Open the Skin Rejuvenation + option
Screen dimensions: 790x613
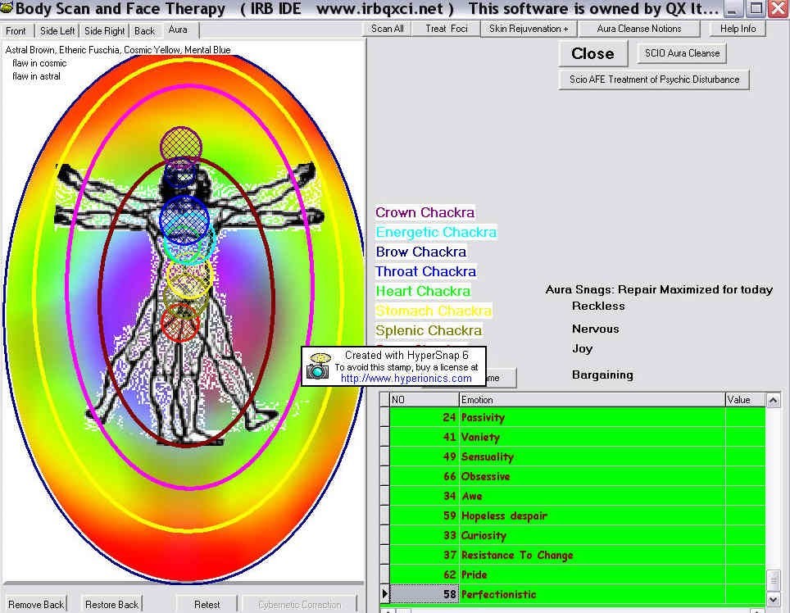(529, 29)
